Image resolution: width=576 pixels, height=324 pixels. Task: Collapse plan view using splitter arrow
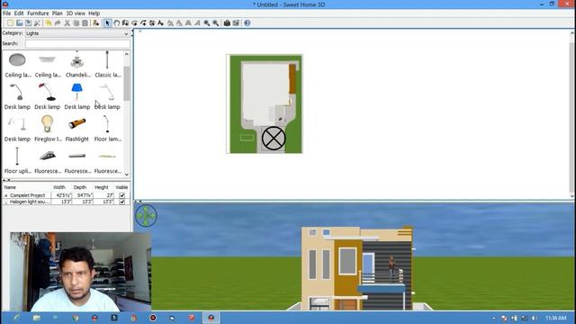136,202
